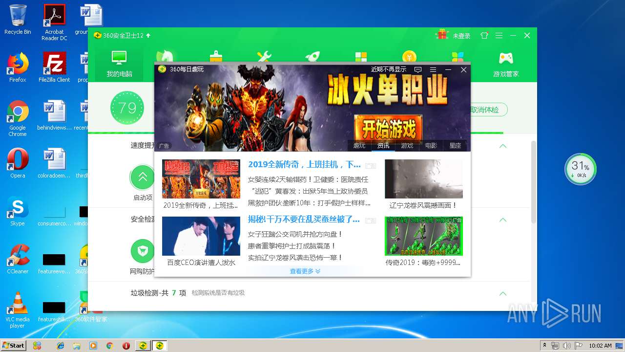Screen dimensions: 625x352
Task: Open the 辽宁龙卷风震撼画面 thumbnail
Action: (x=424, y=179)
